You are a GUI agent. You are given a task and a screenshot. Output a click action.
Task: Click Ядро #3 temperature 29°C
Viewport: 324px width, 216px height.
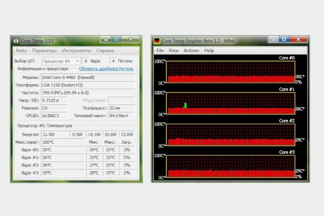(x=63, y=173)
